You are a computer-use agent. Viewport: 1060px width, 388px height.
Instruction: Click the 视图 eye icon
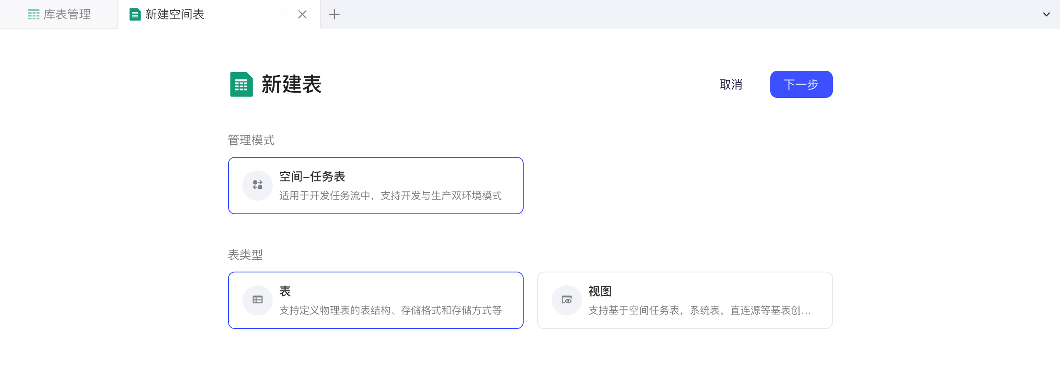point(567,300)
